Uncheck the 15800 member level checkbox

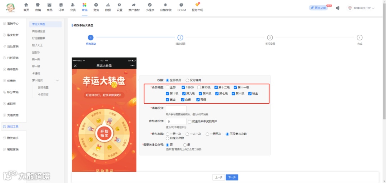(x=183, y=87)
